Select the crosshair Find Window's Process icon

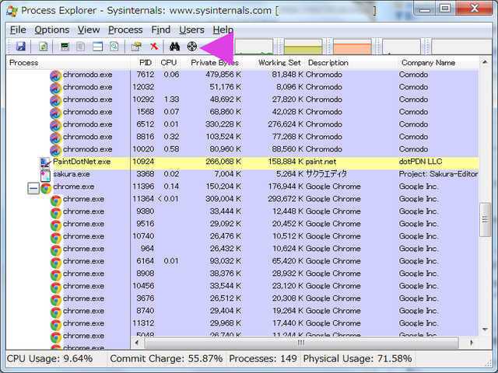coord(192,47)
